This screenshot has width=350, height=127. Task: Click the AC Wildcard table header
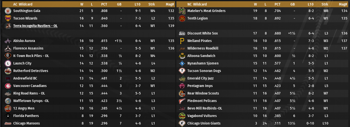click(23, 4)
